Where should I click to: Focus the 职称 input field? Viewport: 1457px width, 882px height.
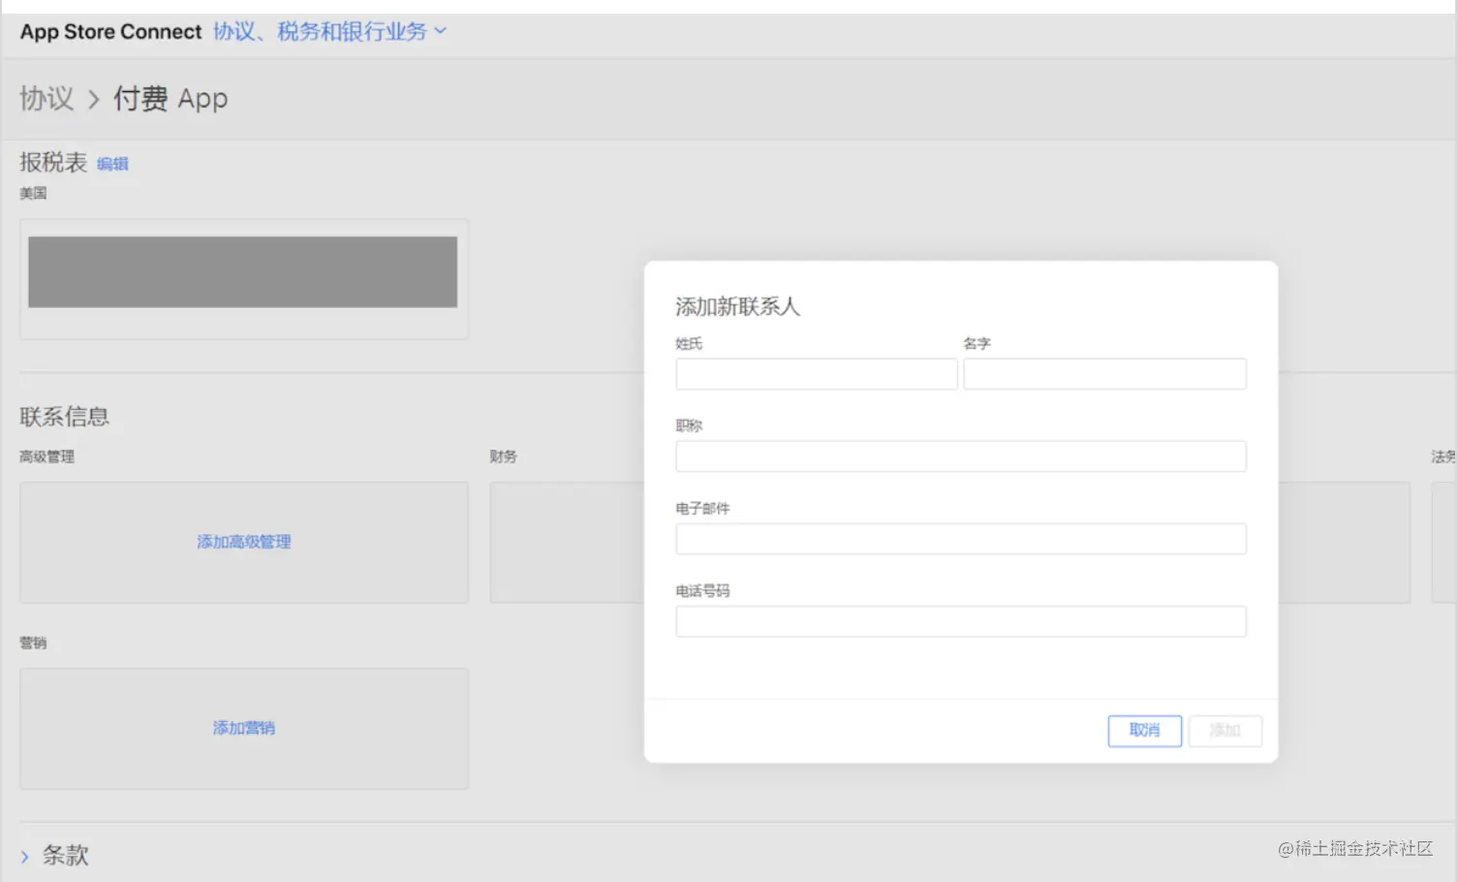coord(961,457)
